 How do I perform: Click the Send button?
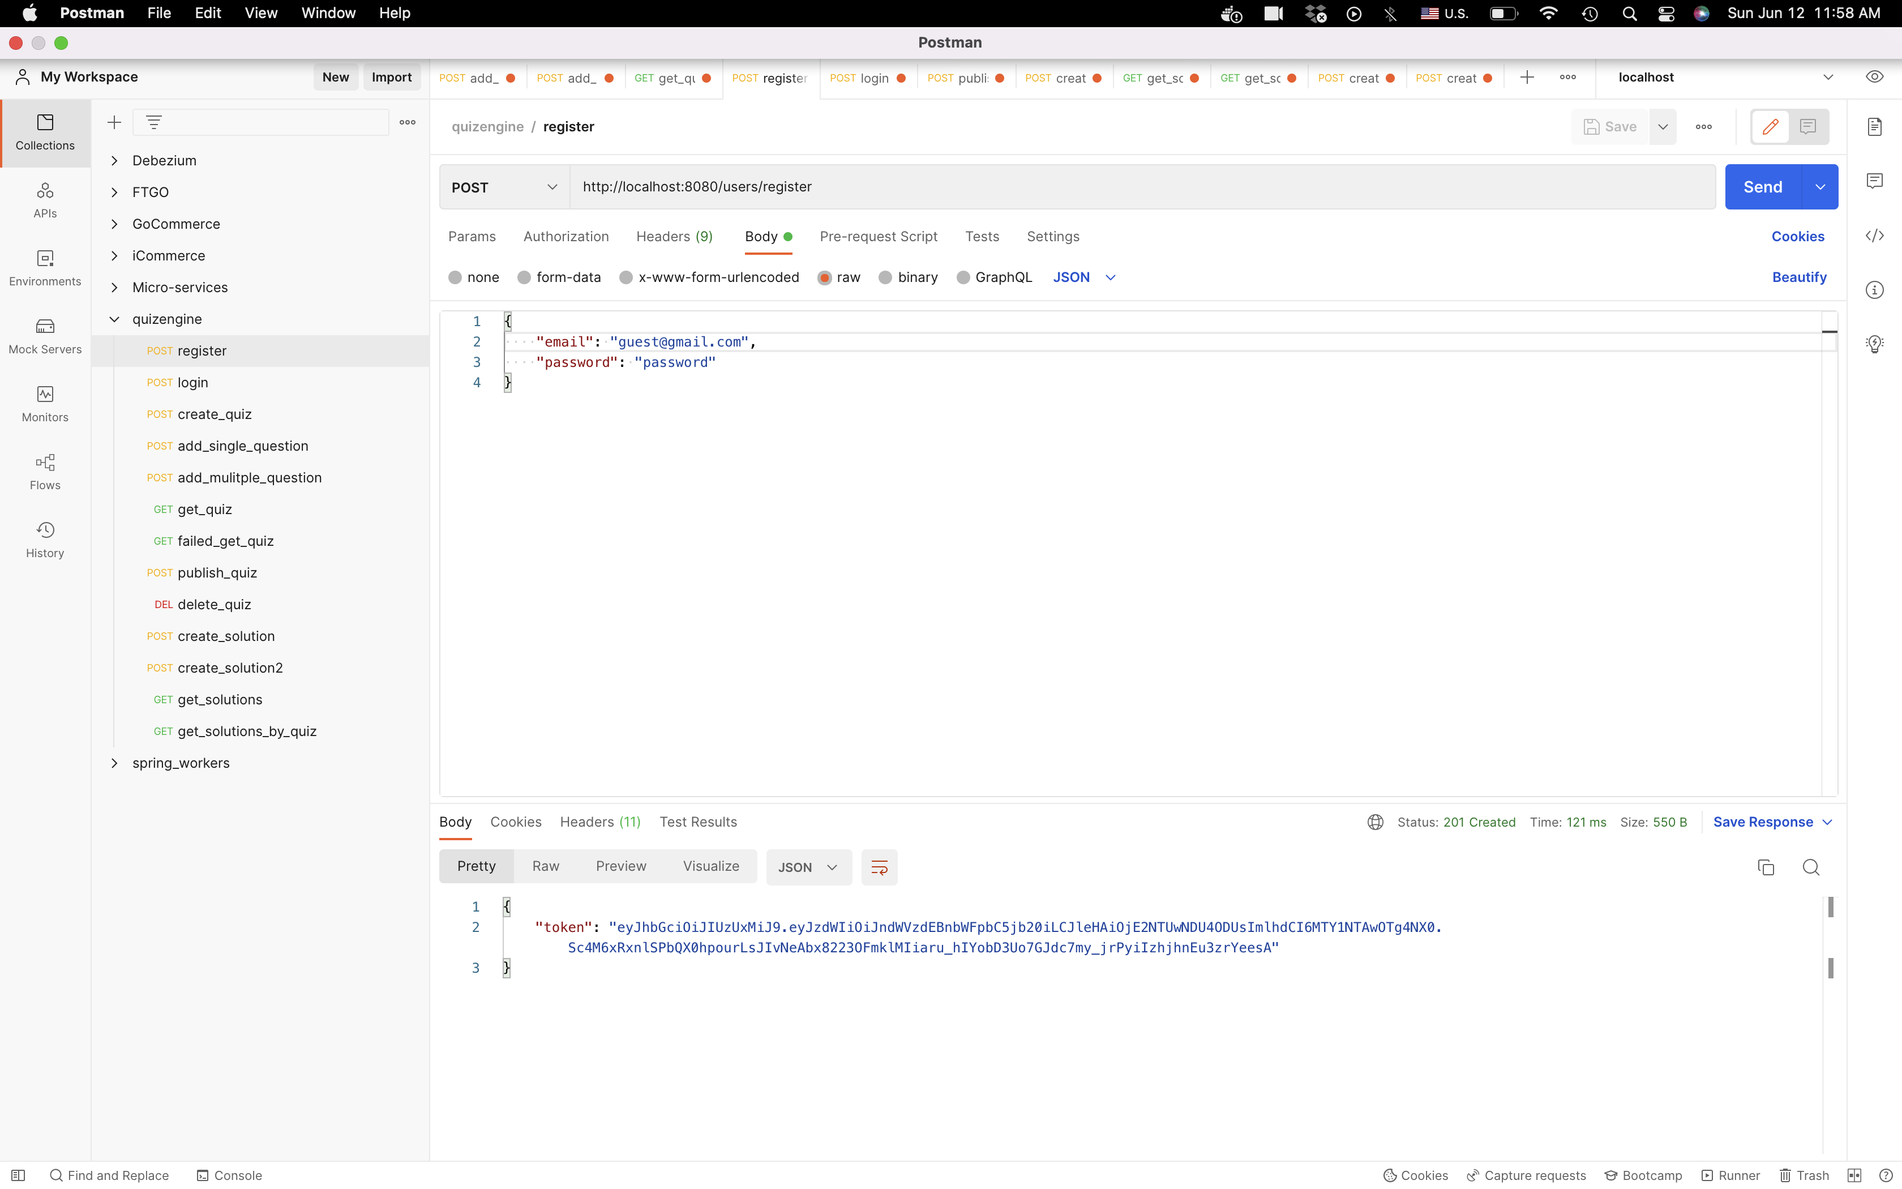click(x=1762, y=187)
